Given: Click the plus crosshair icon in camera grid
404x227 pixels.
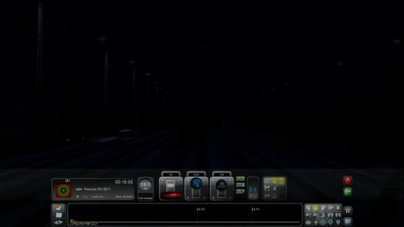Looking at the screenshot, I should click(x=316, y=222).
